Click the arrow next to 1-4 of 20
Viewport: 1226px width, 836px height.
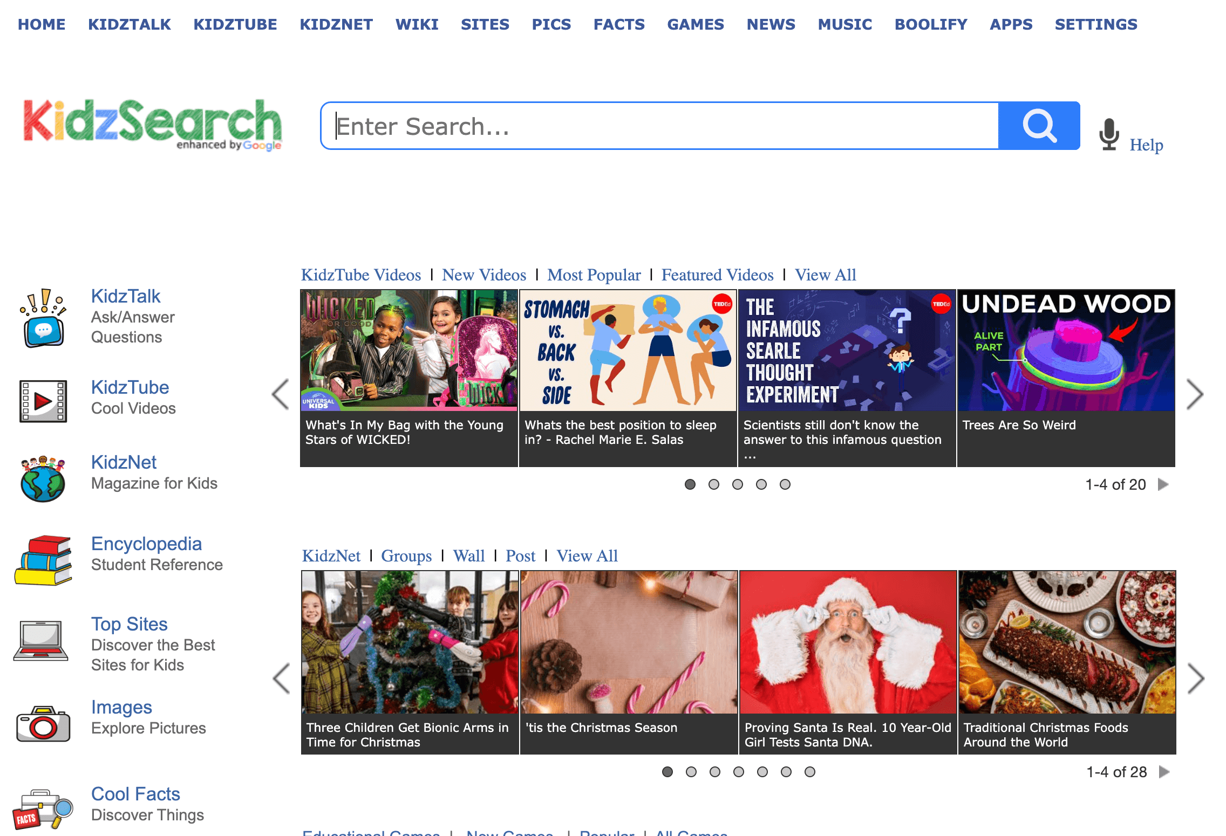pyautogui.click(x=1163, y=484)
